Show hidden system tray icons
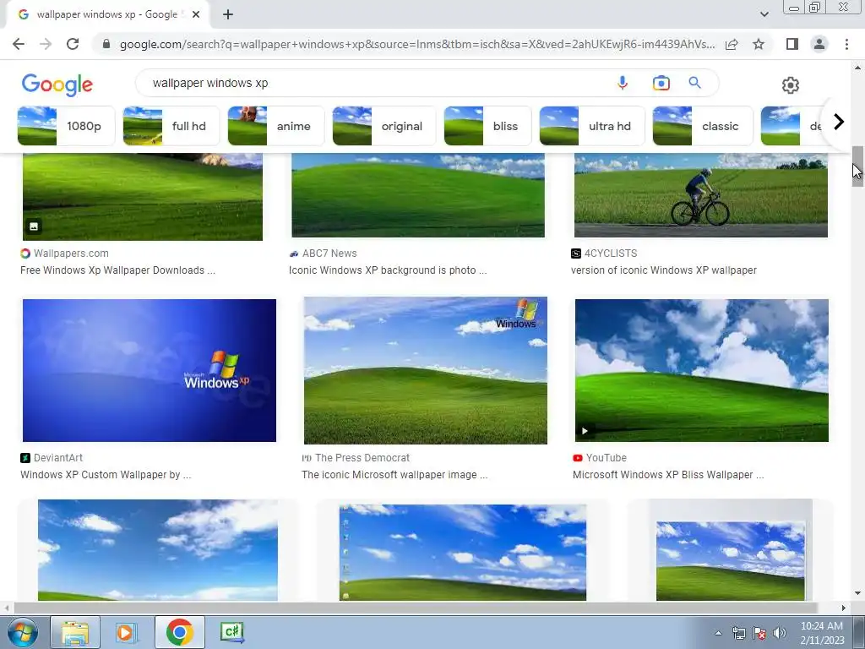The width and height of the screenshot is (865, 649). pos(718,633)
